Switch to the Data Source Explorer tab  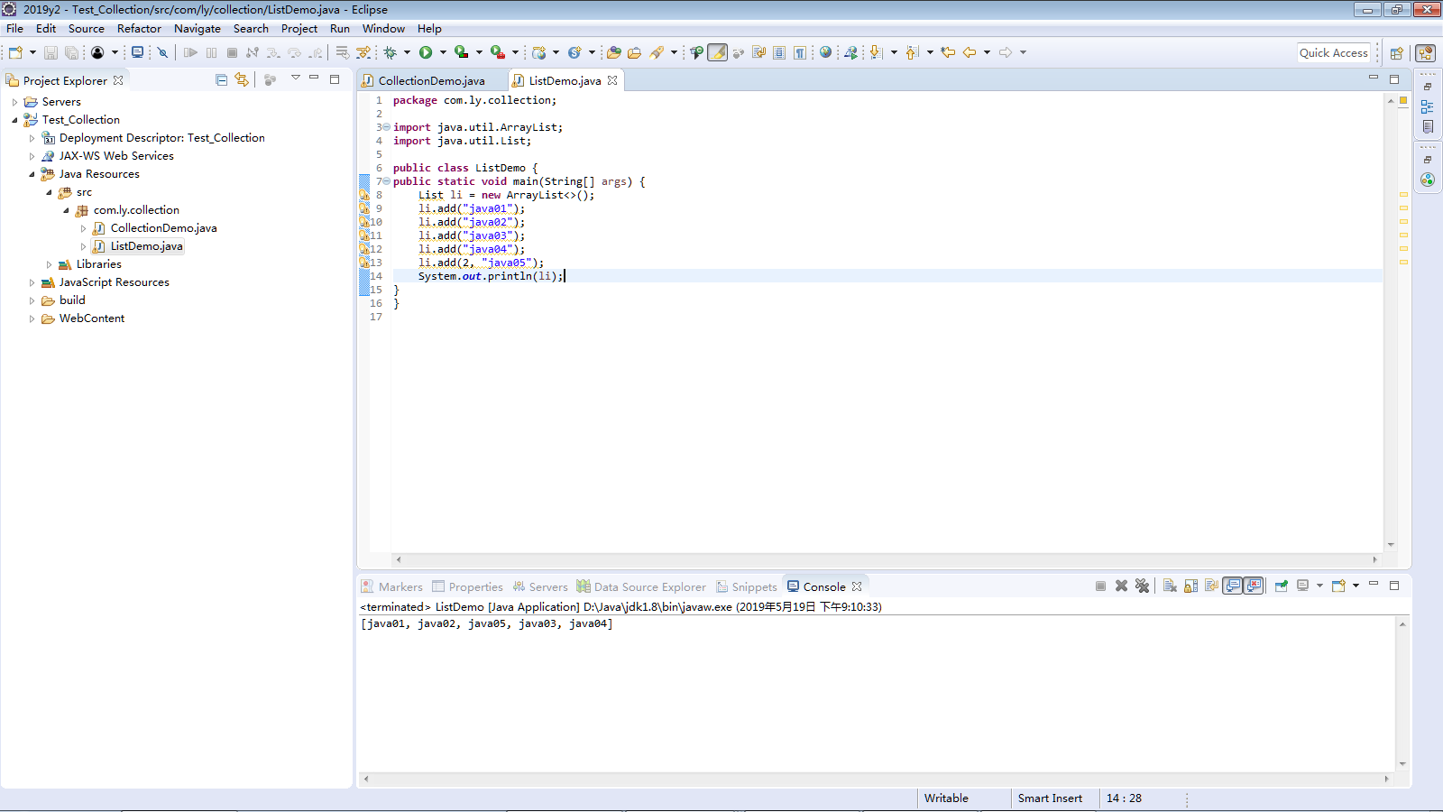(641, 586)
